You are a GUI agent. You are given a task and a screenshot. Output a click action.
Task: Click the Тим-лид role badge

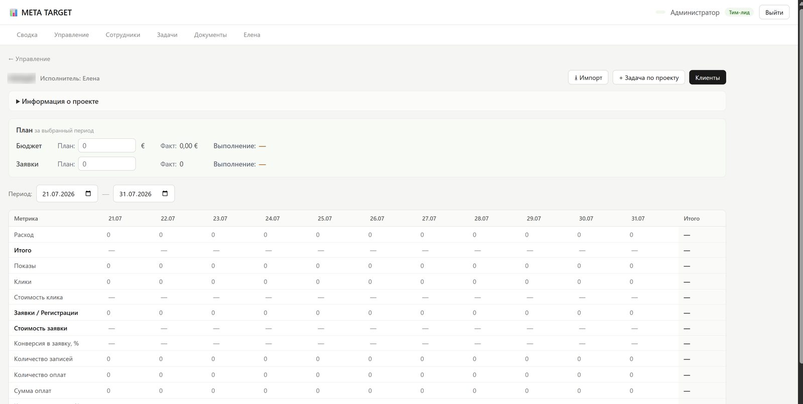(739, 13)
